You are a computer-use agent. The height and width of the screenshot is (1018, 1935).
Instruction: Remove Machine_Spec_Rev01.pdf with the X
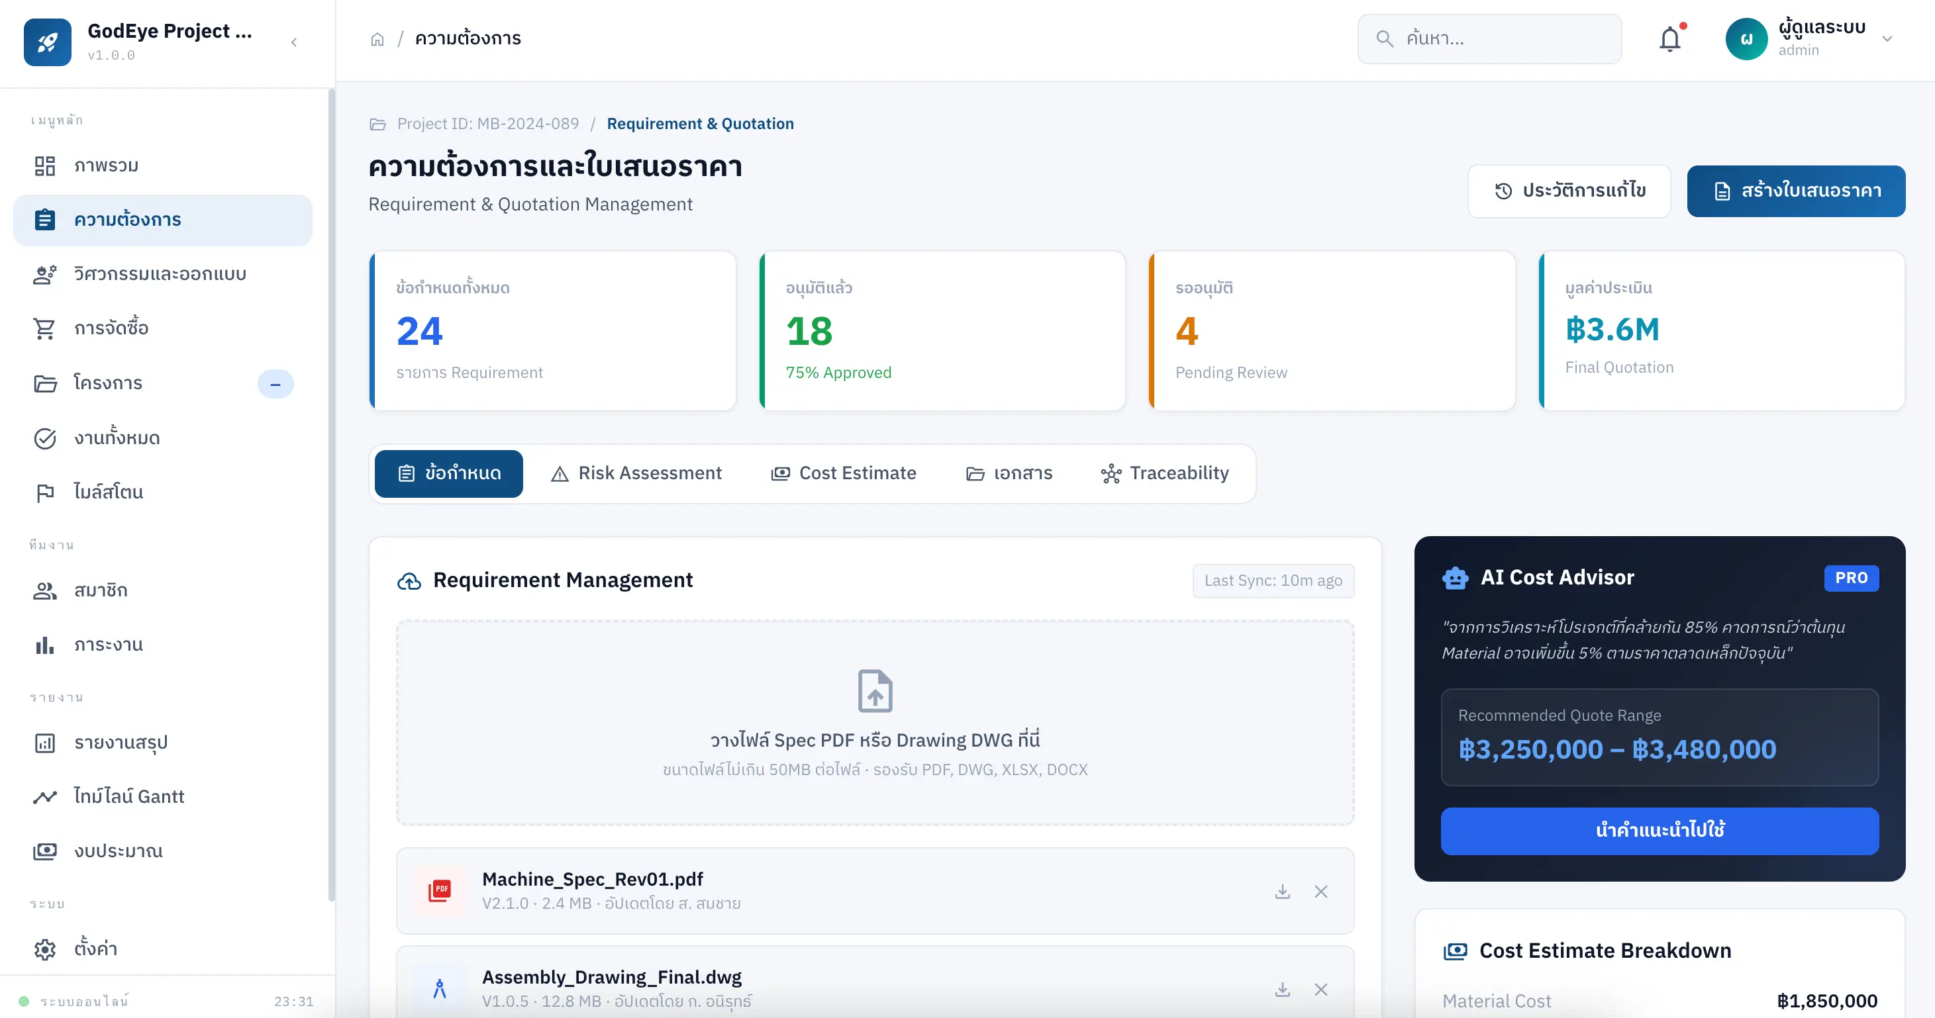click(1320, 891)
